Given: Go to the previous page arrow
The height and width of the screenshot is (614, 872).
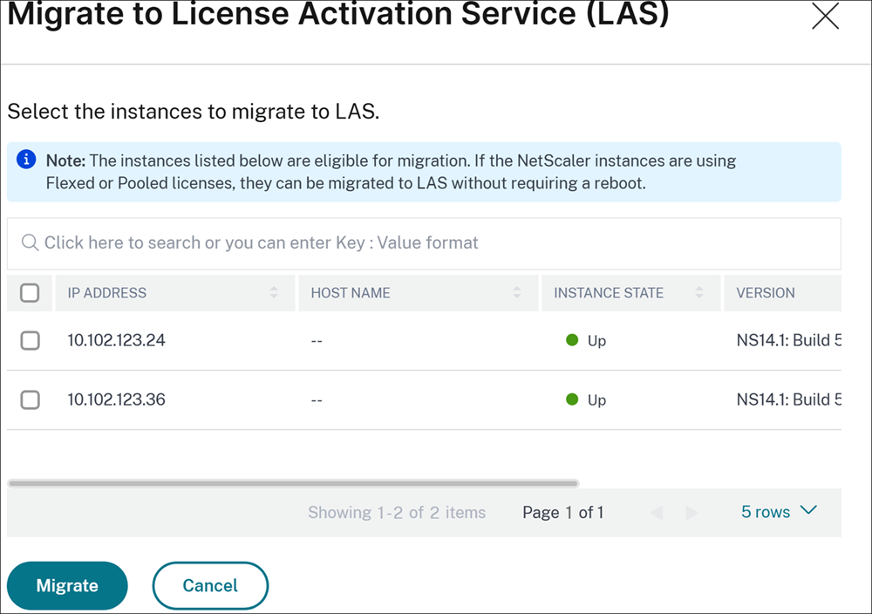Looking at the screenshot, I should [x=657, y=512].
